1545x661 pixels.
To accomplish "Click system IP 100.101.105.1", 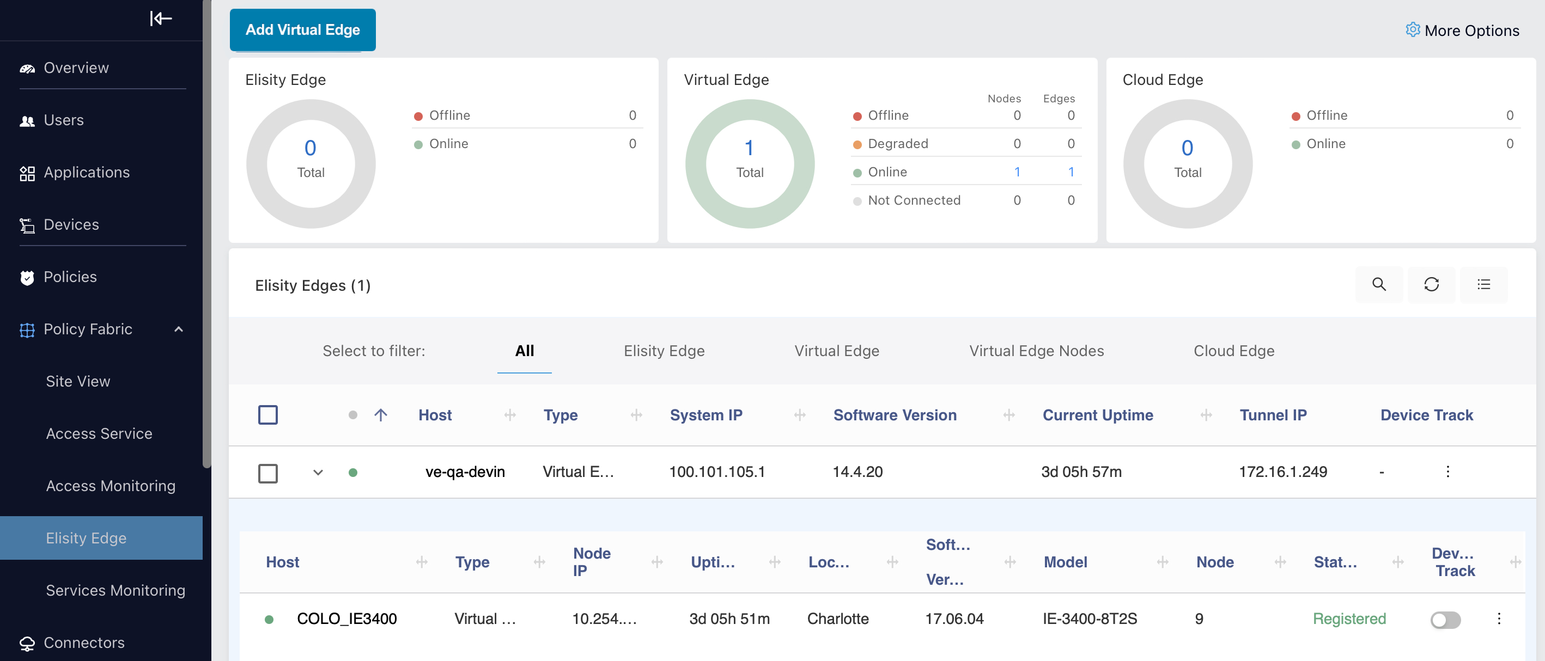I will pyautogui.click(x=717, y=472).
